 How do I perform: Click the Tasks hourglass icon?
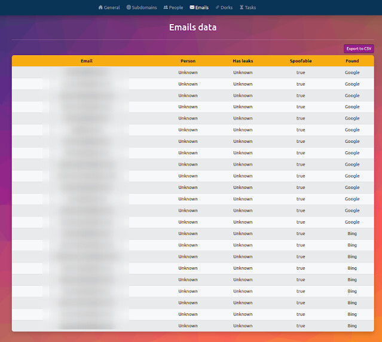click(x=242, y=8)
